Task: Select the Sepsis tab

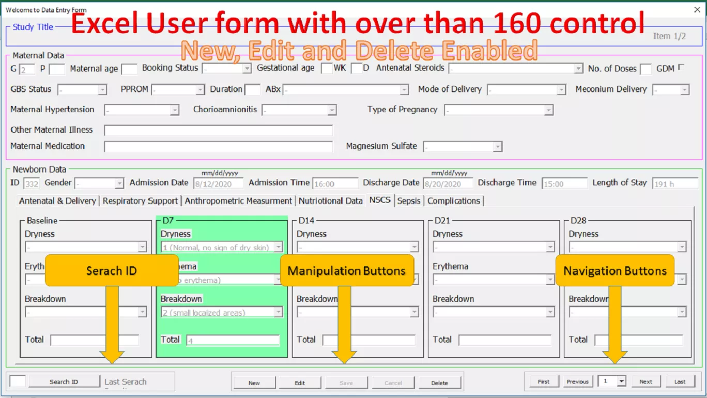Action: [x=408, y=201]
